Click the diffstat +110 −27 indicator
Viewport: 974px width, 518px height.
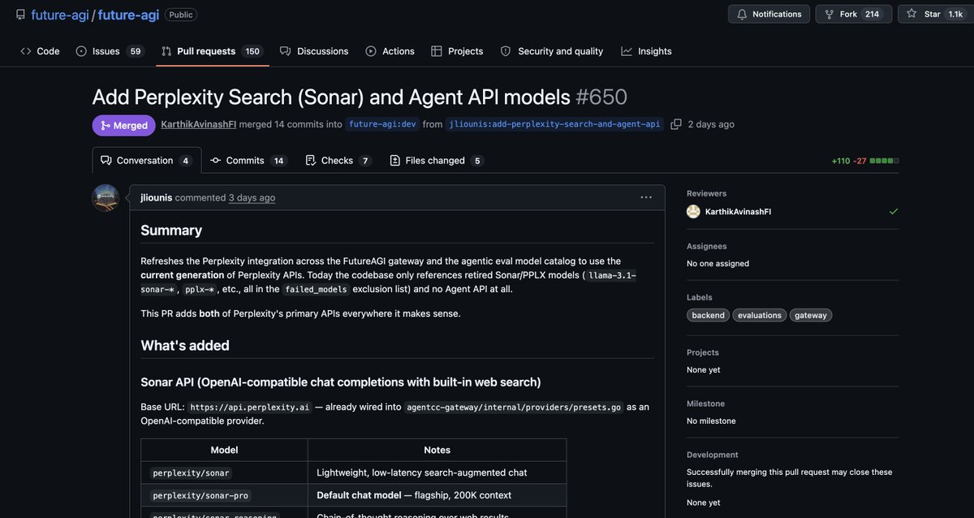tap(865, 161)
